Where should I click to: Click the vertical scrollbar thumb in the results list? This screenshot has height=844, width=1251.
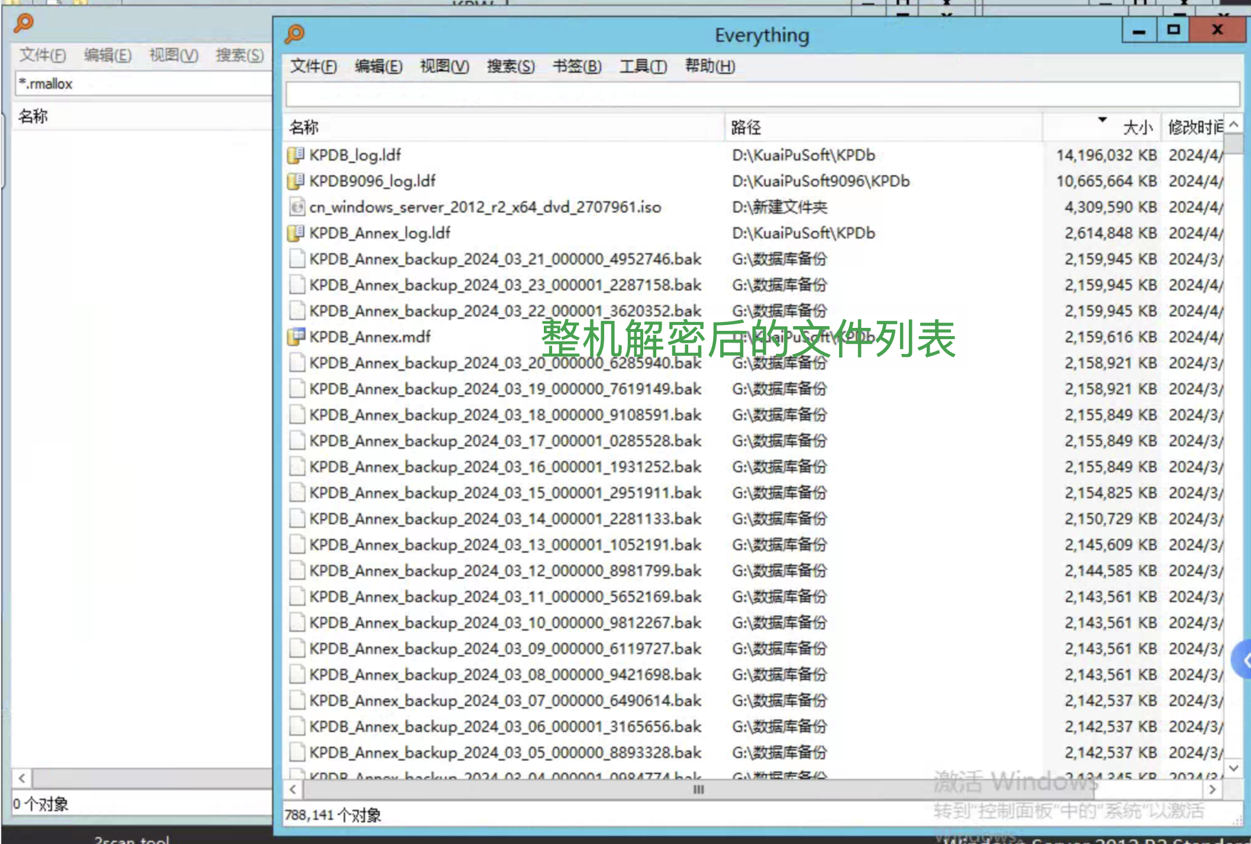(1233, 144)
